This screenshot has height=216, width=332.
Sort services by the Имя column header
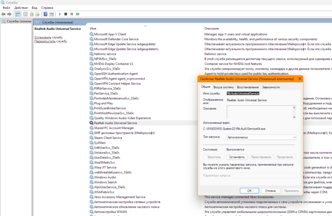[93, 28]
